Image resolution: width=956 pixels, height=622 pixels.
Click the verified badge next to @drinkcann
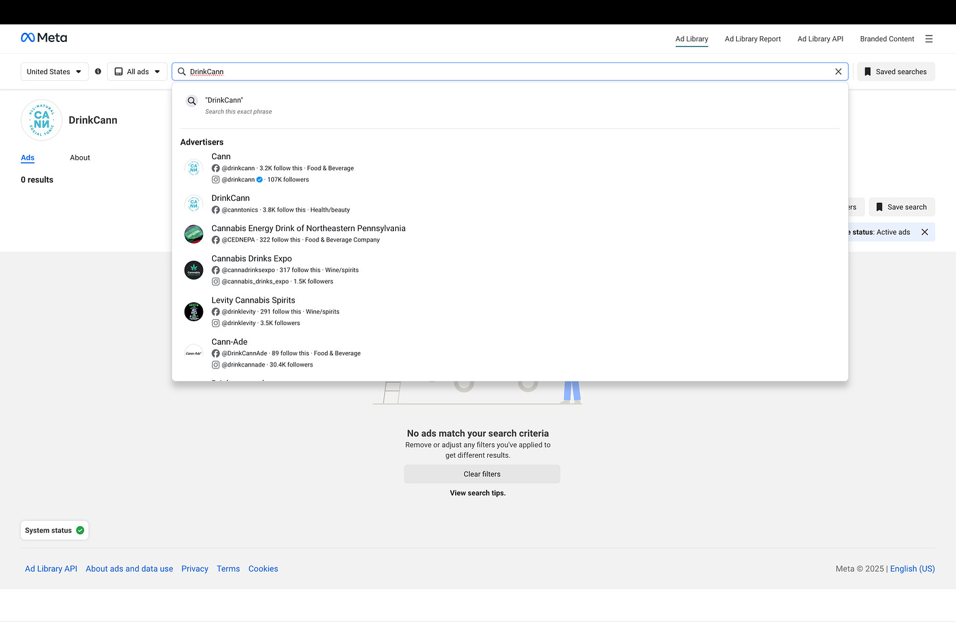pos(259,179)
